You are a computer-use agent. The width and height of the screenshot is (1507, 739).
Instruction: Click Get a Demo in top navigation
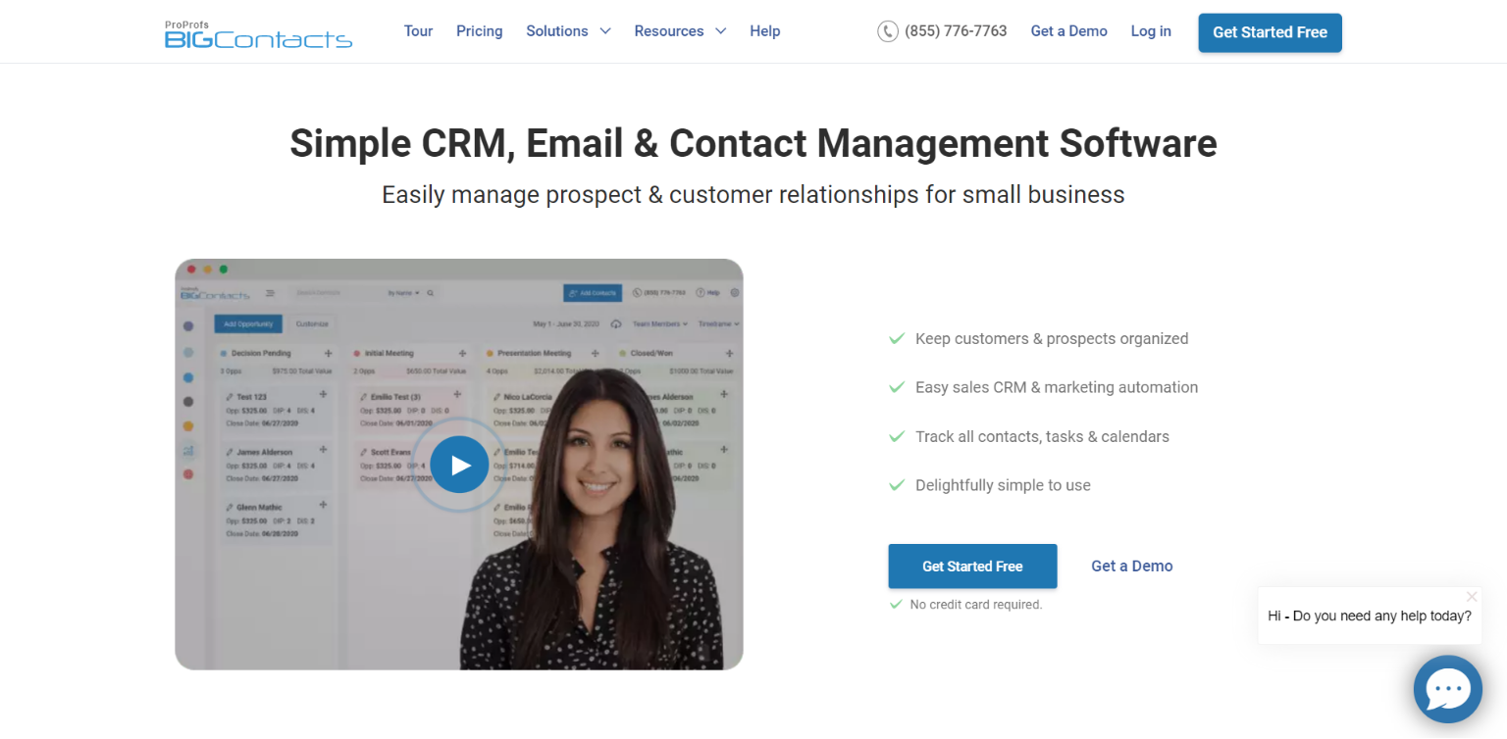point(1068,31)
